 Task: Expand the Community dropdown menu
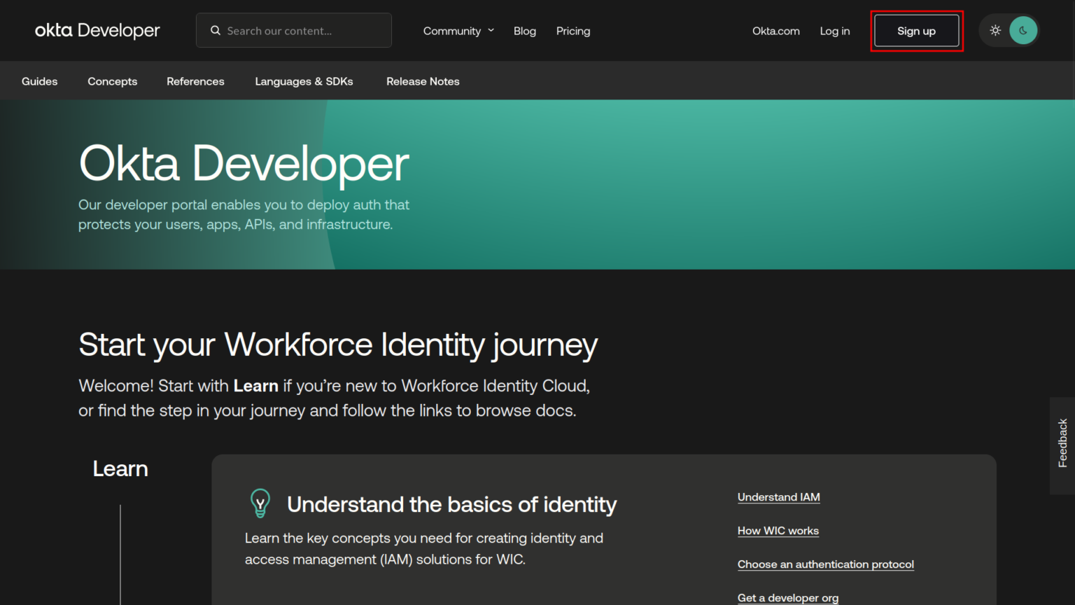452,31
